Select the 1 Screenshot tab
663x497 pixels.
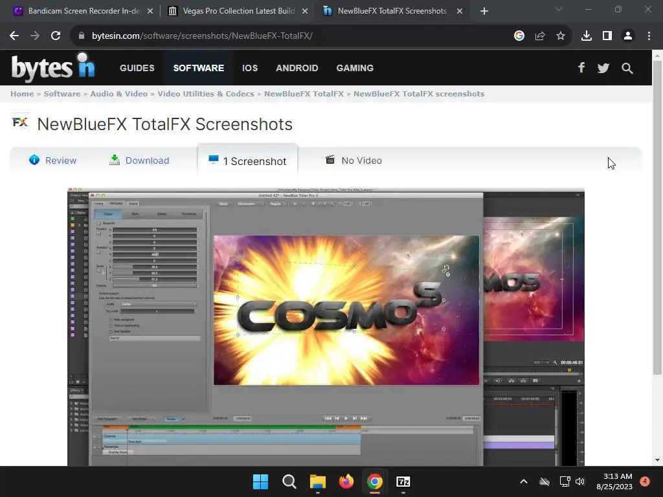[x=247, y=160]
